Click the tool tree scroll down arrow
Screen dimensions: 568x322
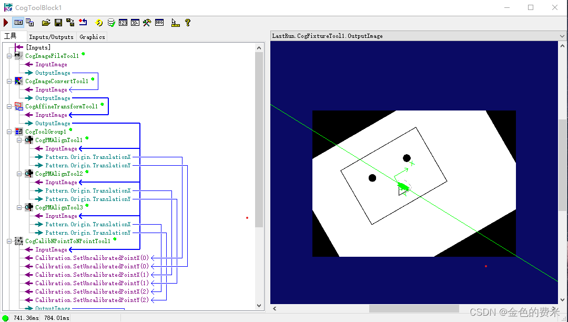click(259, 305)
